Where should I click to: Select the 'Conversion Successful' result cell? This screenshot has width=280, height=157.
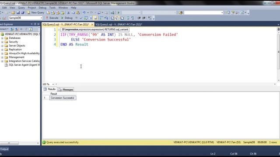click(x=63, y=98)
